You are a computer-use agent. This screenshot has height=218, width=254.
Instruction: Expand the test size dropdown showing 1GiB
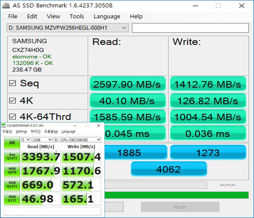pyautogui.click(x=42, y=140)
